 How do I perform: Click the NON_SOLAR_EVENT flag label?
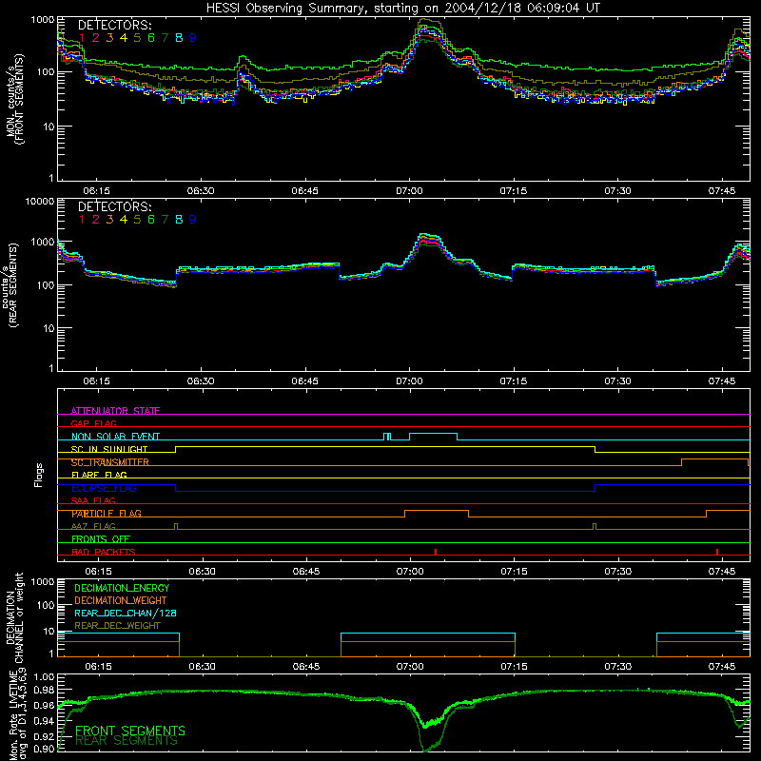(x=115, y=437)
